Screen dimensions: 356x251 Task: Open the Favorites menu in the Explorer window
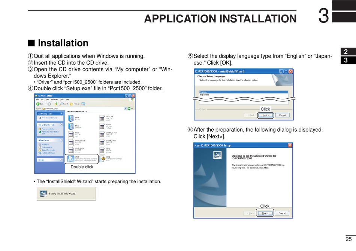pos(54,100)
